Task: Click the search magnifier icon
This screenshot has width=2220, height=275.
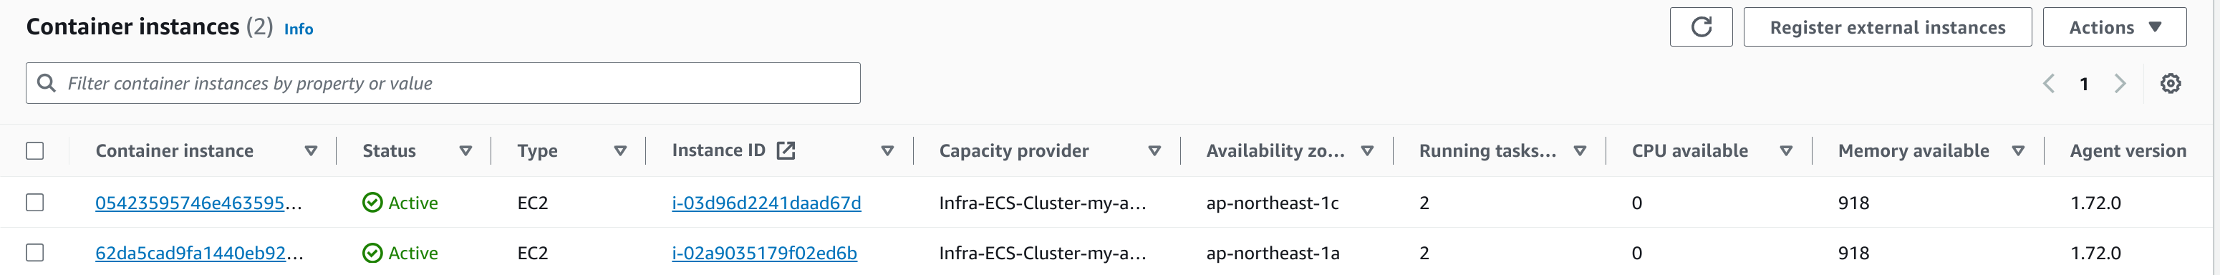Action: 47,83
